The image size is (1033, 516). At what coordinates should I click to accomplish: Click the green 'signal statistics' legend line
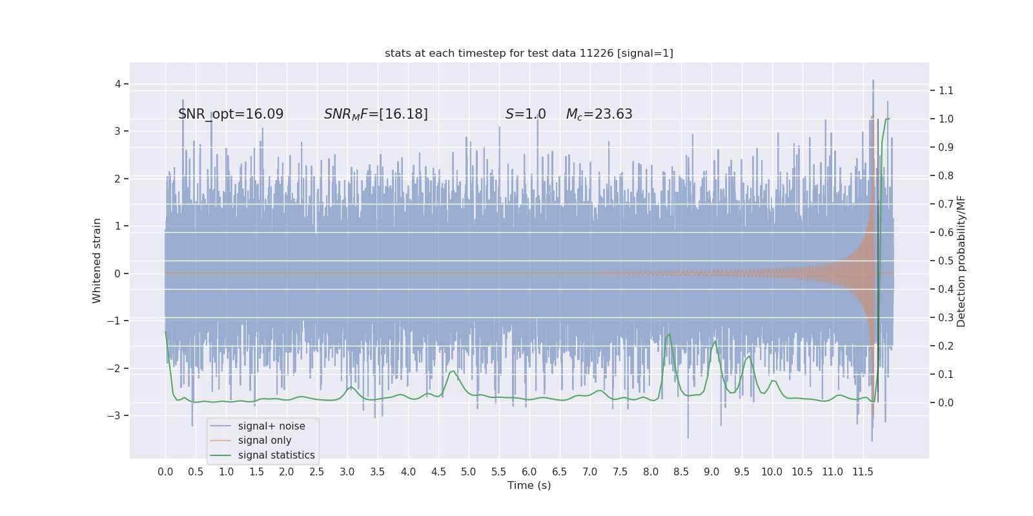coord(220,455)
